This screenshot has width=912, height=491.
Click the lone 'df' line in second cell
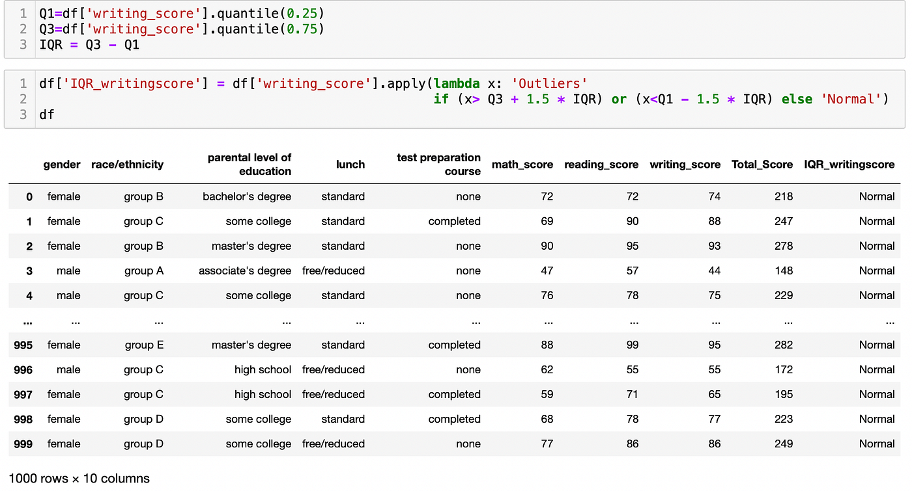pyautogui.click(x=47, y=115)
